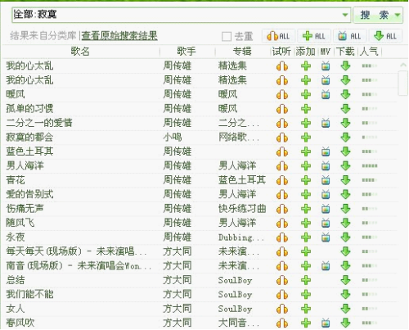The width and height of the screenshot is (409, 330).
Task: Tick the 去重 checkbox
Action: (x=227, y=36)
